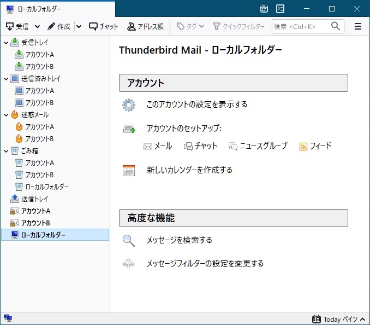Open the hamburger application menu
Screen dimensions: 370x325
[358, 26]
